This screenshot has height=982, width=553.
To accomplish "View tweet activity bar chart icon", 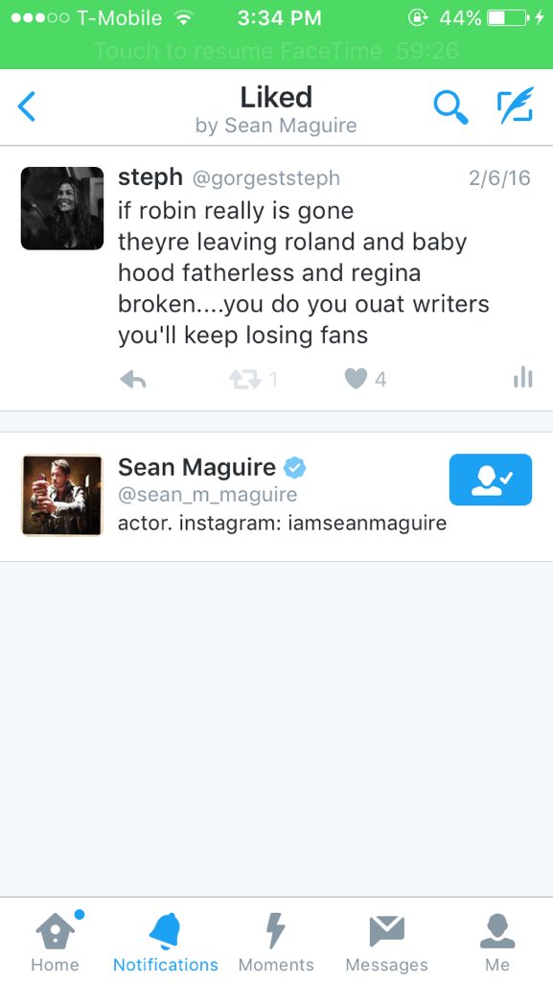I will 523,378.
